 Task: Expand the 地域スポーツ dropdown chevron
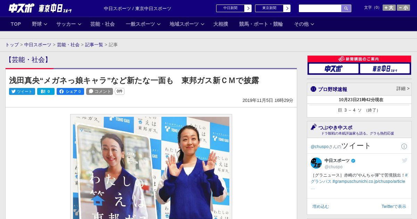click(x=203, y=24)
